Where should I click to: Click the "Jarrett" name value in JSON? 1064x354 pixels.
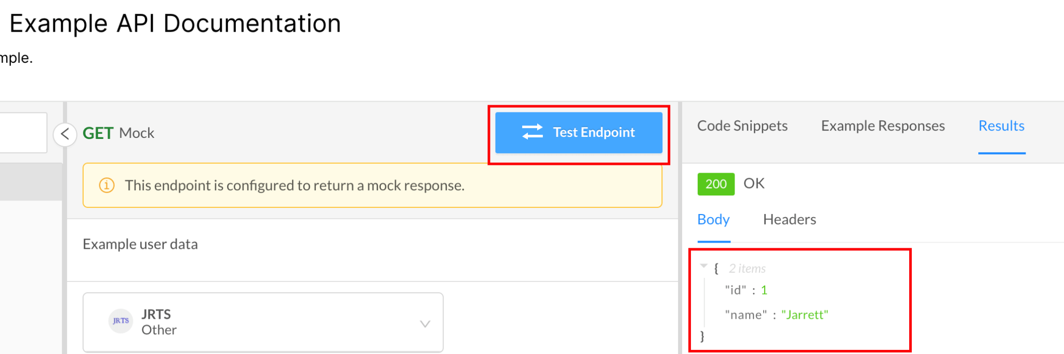(805, 315)
